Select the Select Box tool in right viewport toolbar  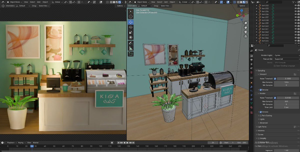pos(131,11)
